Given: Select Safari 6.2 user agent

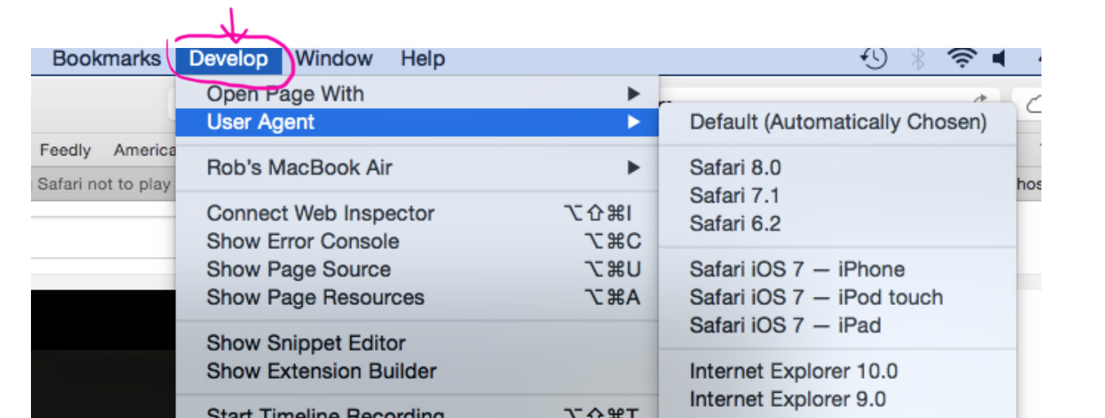Looking at the screenshot, I should [x=838, y=224].
